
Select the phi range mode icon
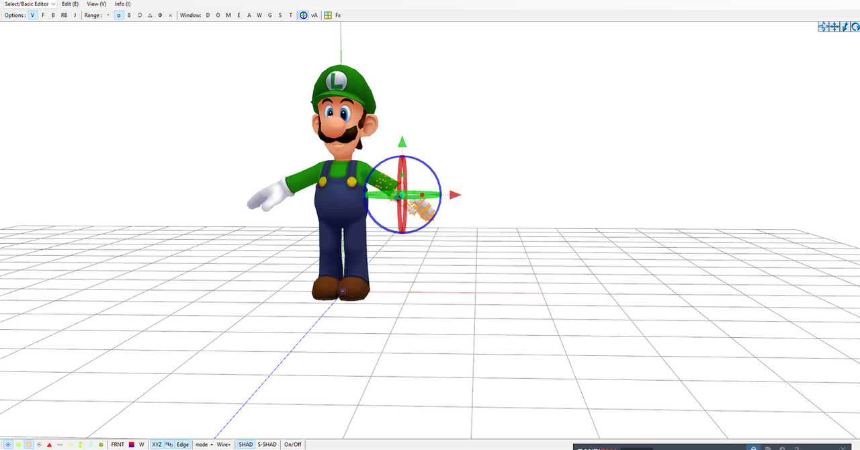(x=160, y=15)
